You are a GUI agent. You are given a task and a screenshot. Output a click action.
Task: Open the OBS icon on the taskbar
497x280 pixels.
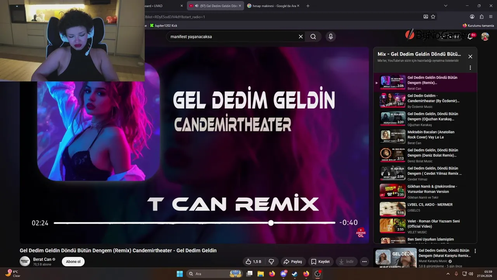point(318,274)
